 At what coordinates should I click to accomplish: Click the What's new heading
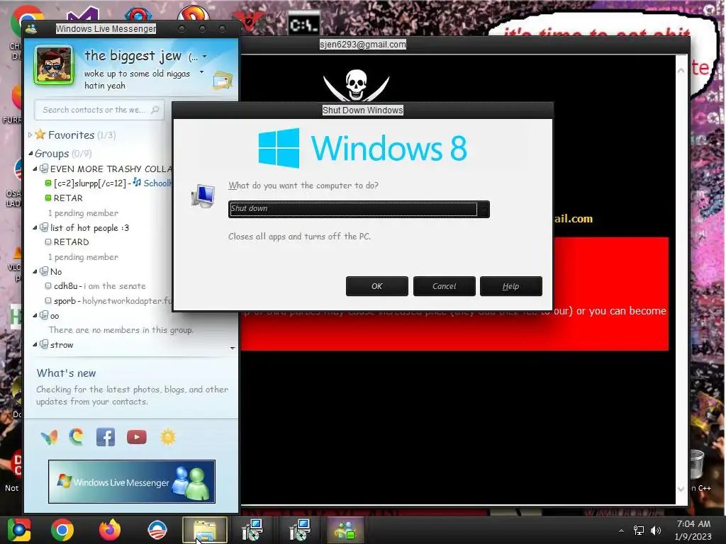click(x=66, y=373)
